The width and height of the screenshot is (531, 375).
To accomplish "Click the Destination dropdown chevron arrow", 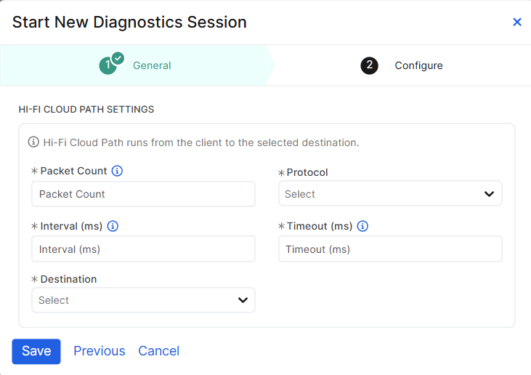I will (243, 300).
